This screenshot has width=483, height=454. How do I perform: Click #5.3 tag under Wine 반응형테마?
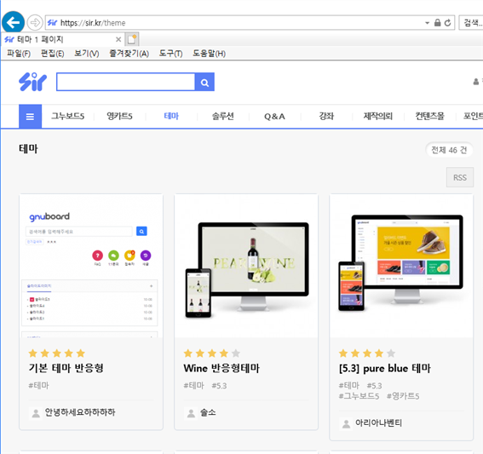(x=219, y=386)
